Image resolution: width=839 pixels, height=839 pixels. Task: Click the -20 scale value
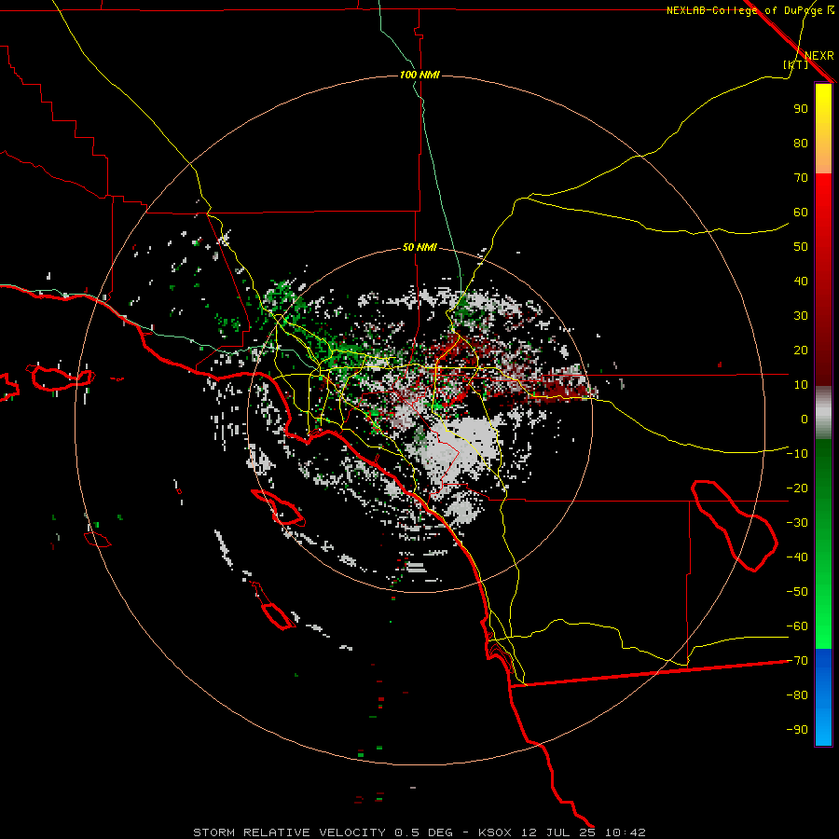click(797, 488)
